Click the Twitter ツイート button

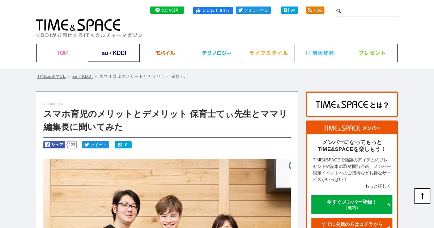[x=95, y=145]
